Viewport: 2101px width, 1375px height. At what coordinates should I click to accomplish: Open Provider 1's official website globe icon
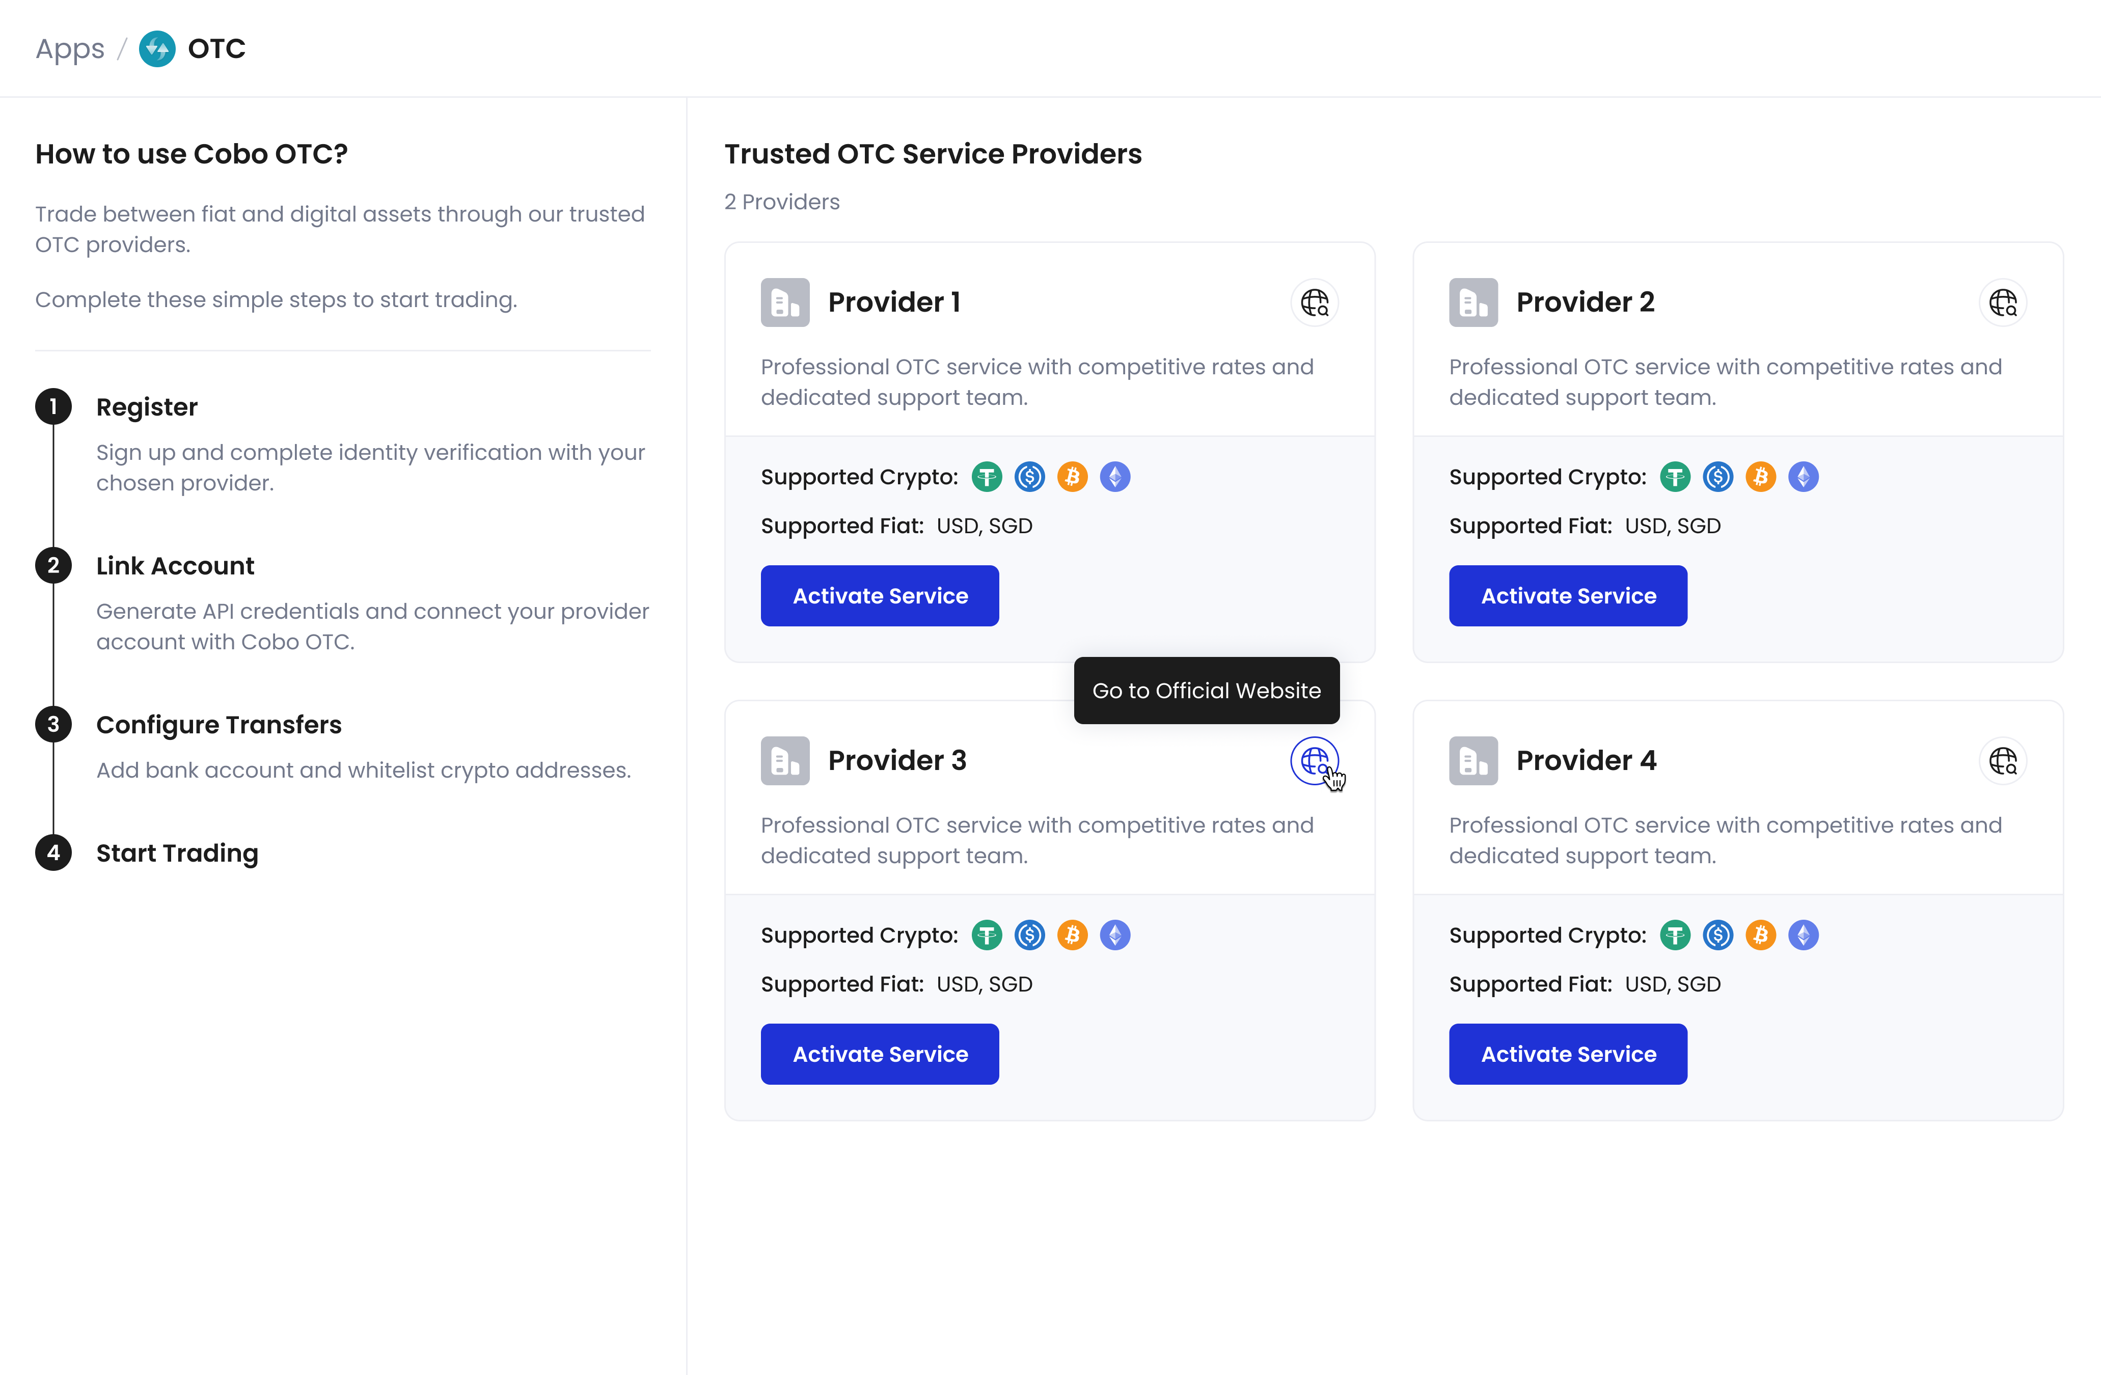tap(1314, 302)
